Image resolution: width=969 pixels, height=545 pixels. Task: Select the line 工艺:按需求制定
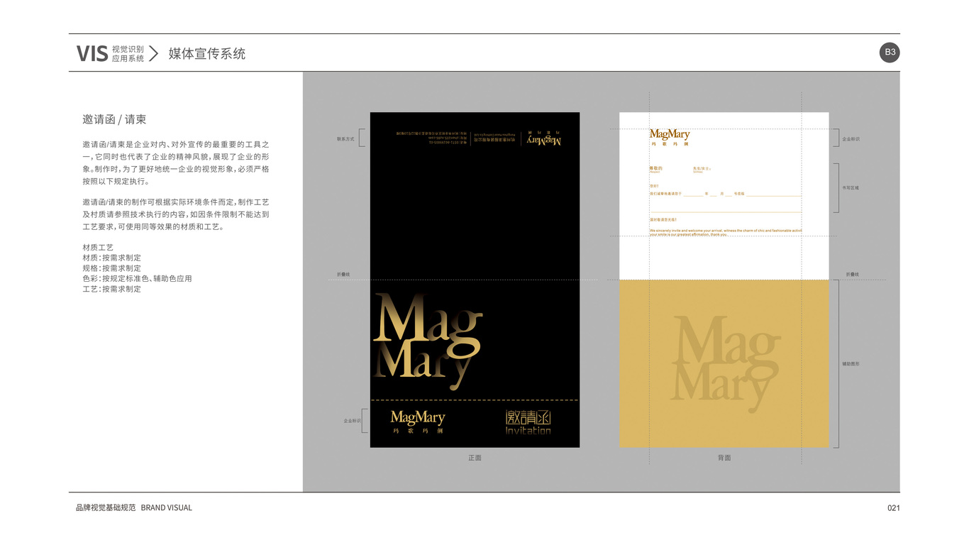(x=112, y=290)
